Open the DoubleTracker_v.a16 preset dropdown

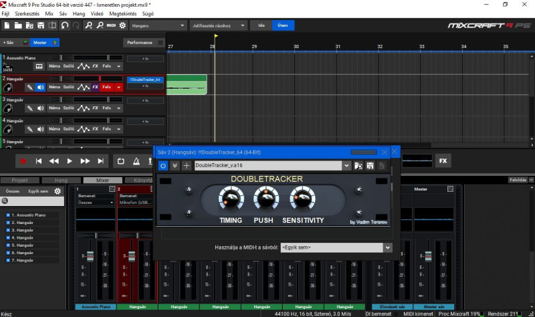tap(346, 165)
